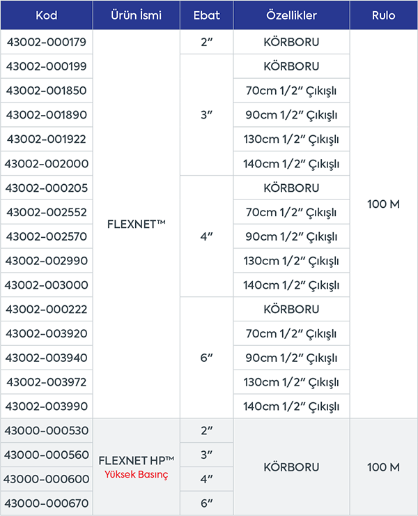Select the Rulo column header

pyautogui.click(x=383, y=14)
